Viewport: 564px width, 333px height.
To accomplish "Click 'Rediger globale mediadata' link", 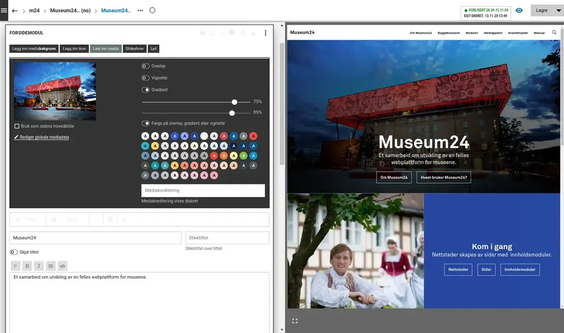I will [x=44, y=137].
